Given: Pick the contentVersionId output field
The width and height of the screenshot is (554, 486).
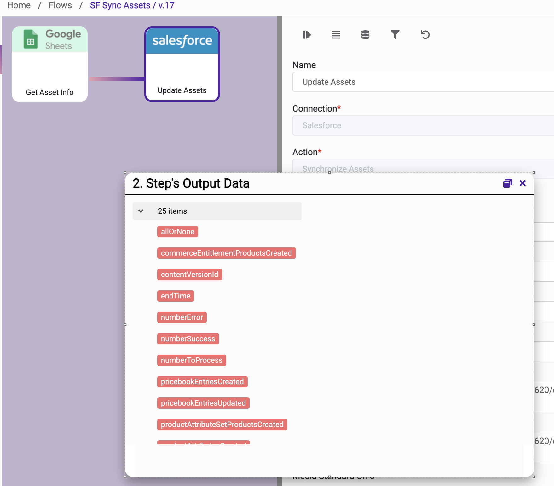Looking at the screenshot, I should click(189, 275).
